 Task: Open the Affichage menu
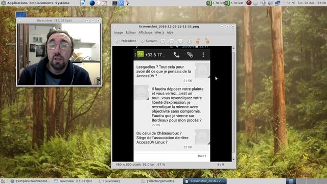click(x=145, y=33)
